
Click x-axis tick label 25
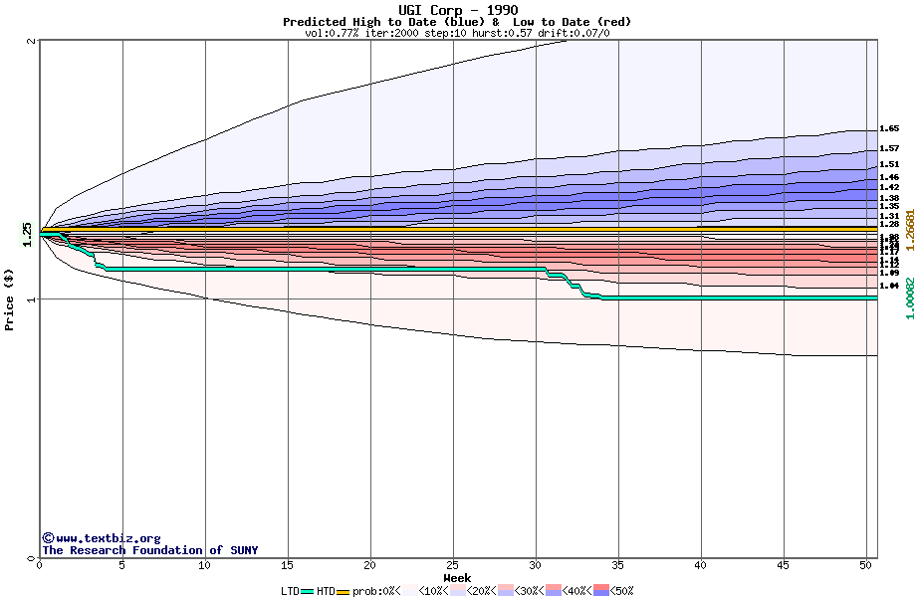pos(453,565)
